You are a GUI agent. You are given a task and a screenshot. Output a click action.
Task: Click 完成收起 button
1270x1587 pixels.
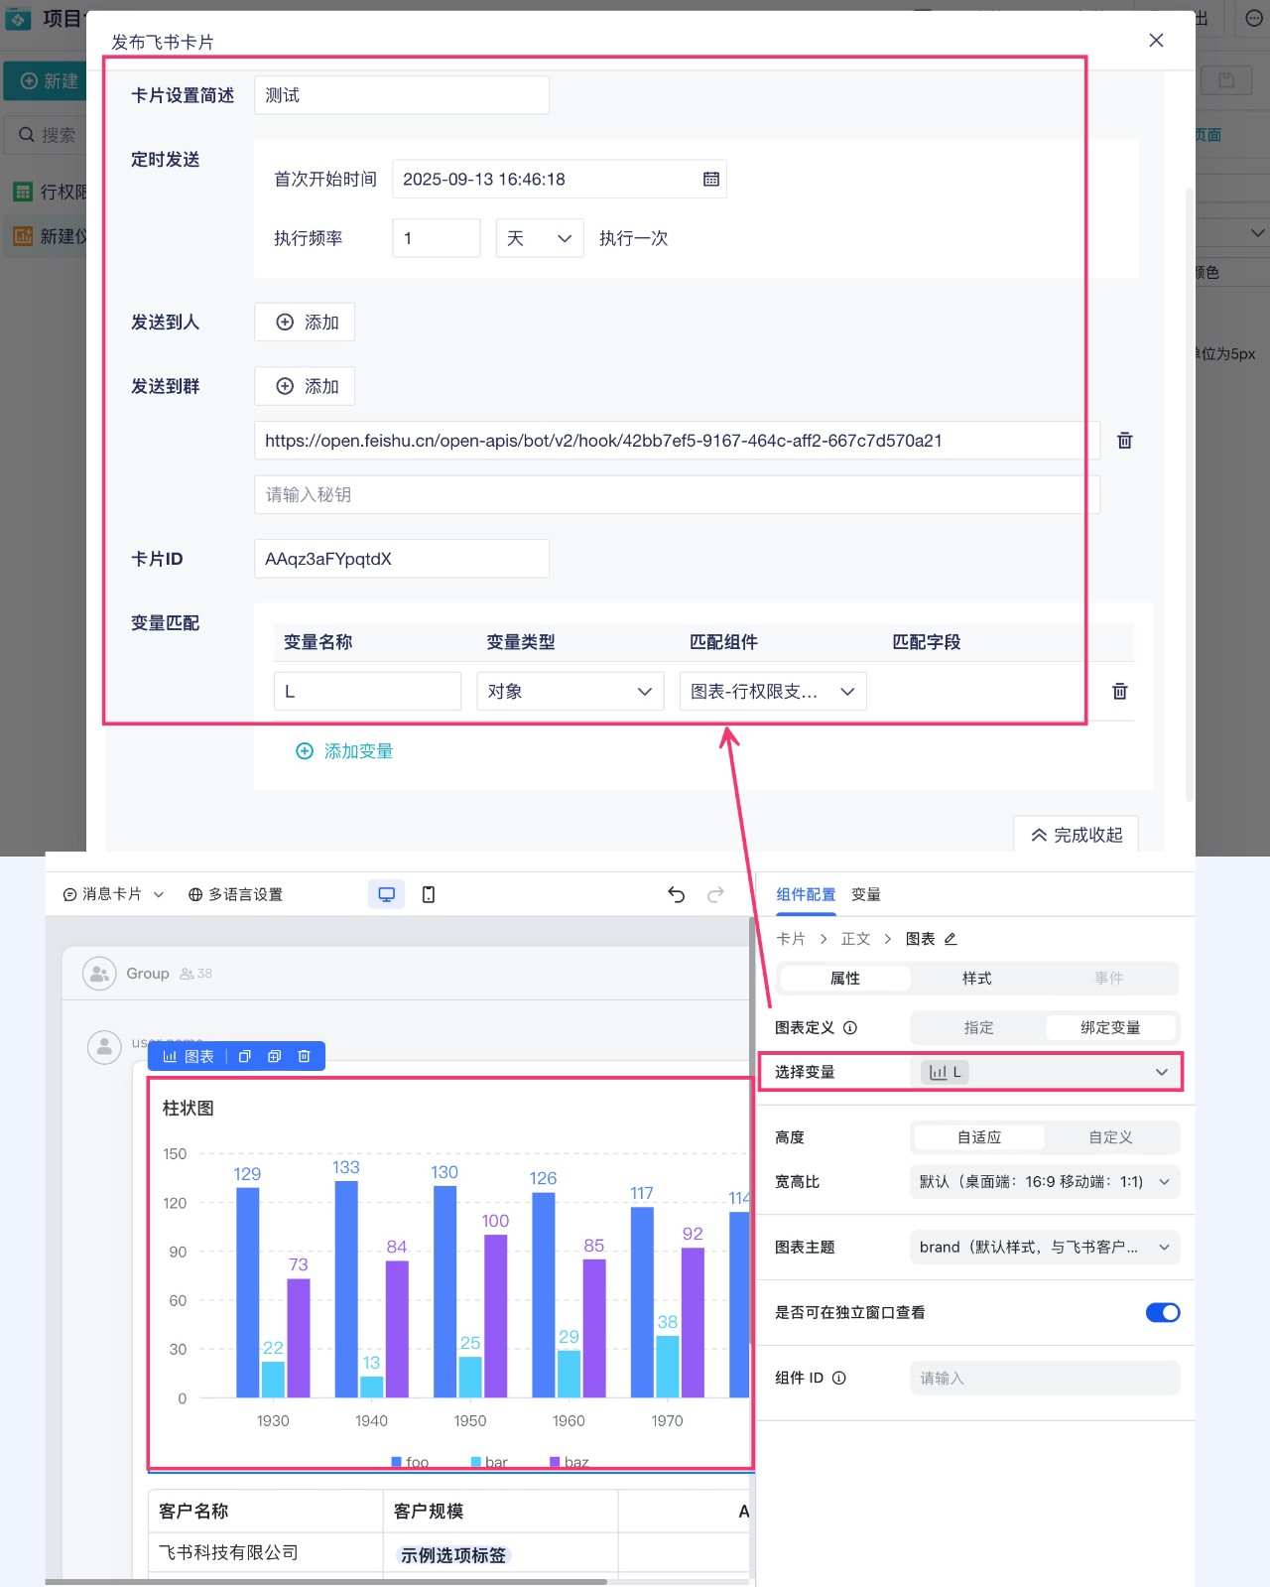(x=1077, y=835)
